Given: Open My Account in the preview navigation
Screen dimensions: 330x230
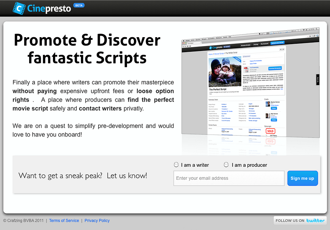Looking at the screenshot, I should [264, 44].
